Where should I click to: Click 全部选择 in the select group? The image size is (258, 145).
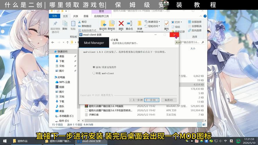click(x=195, y=22)
